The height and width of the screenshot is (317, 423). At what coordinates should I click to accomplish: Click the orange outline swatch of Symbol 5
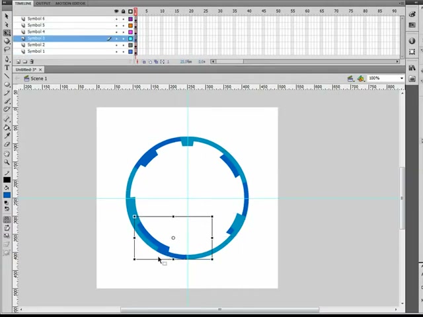click(131, 26)
